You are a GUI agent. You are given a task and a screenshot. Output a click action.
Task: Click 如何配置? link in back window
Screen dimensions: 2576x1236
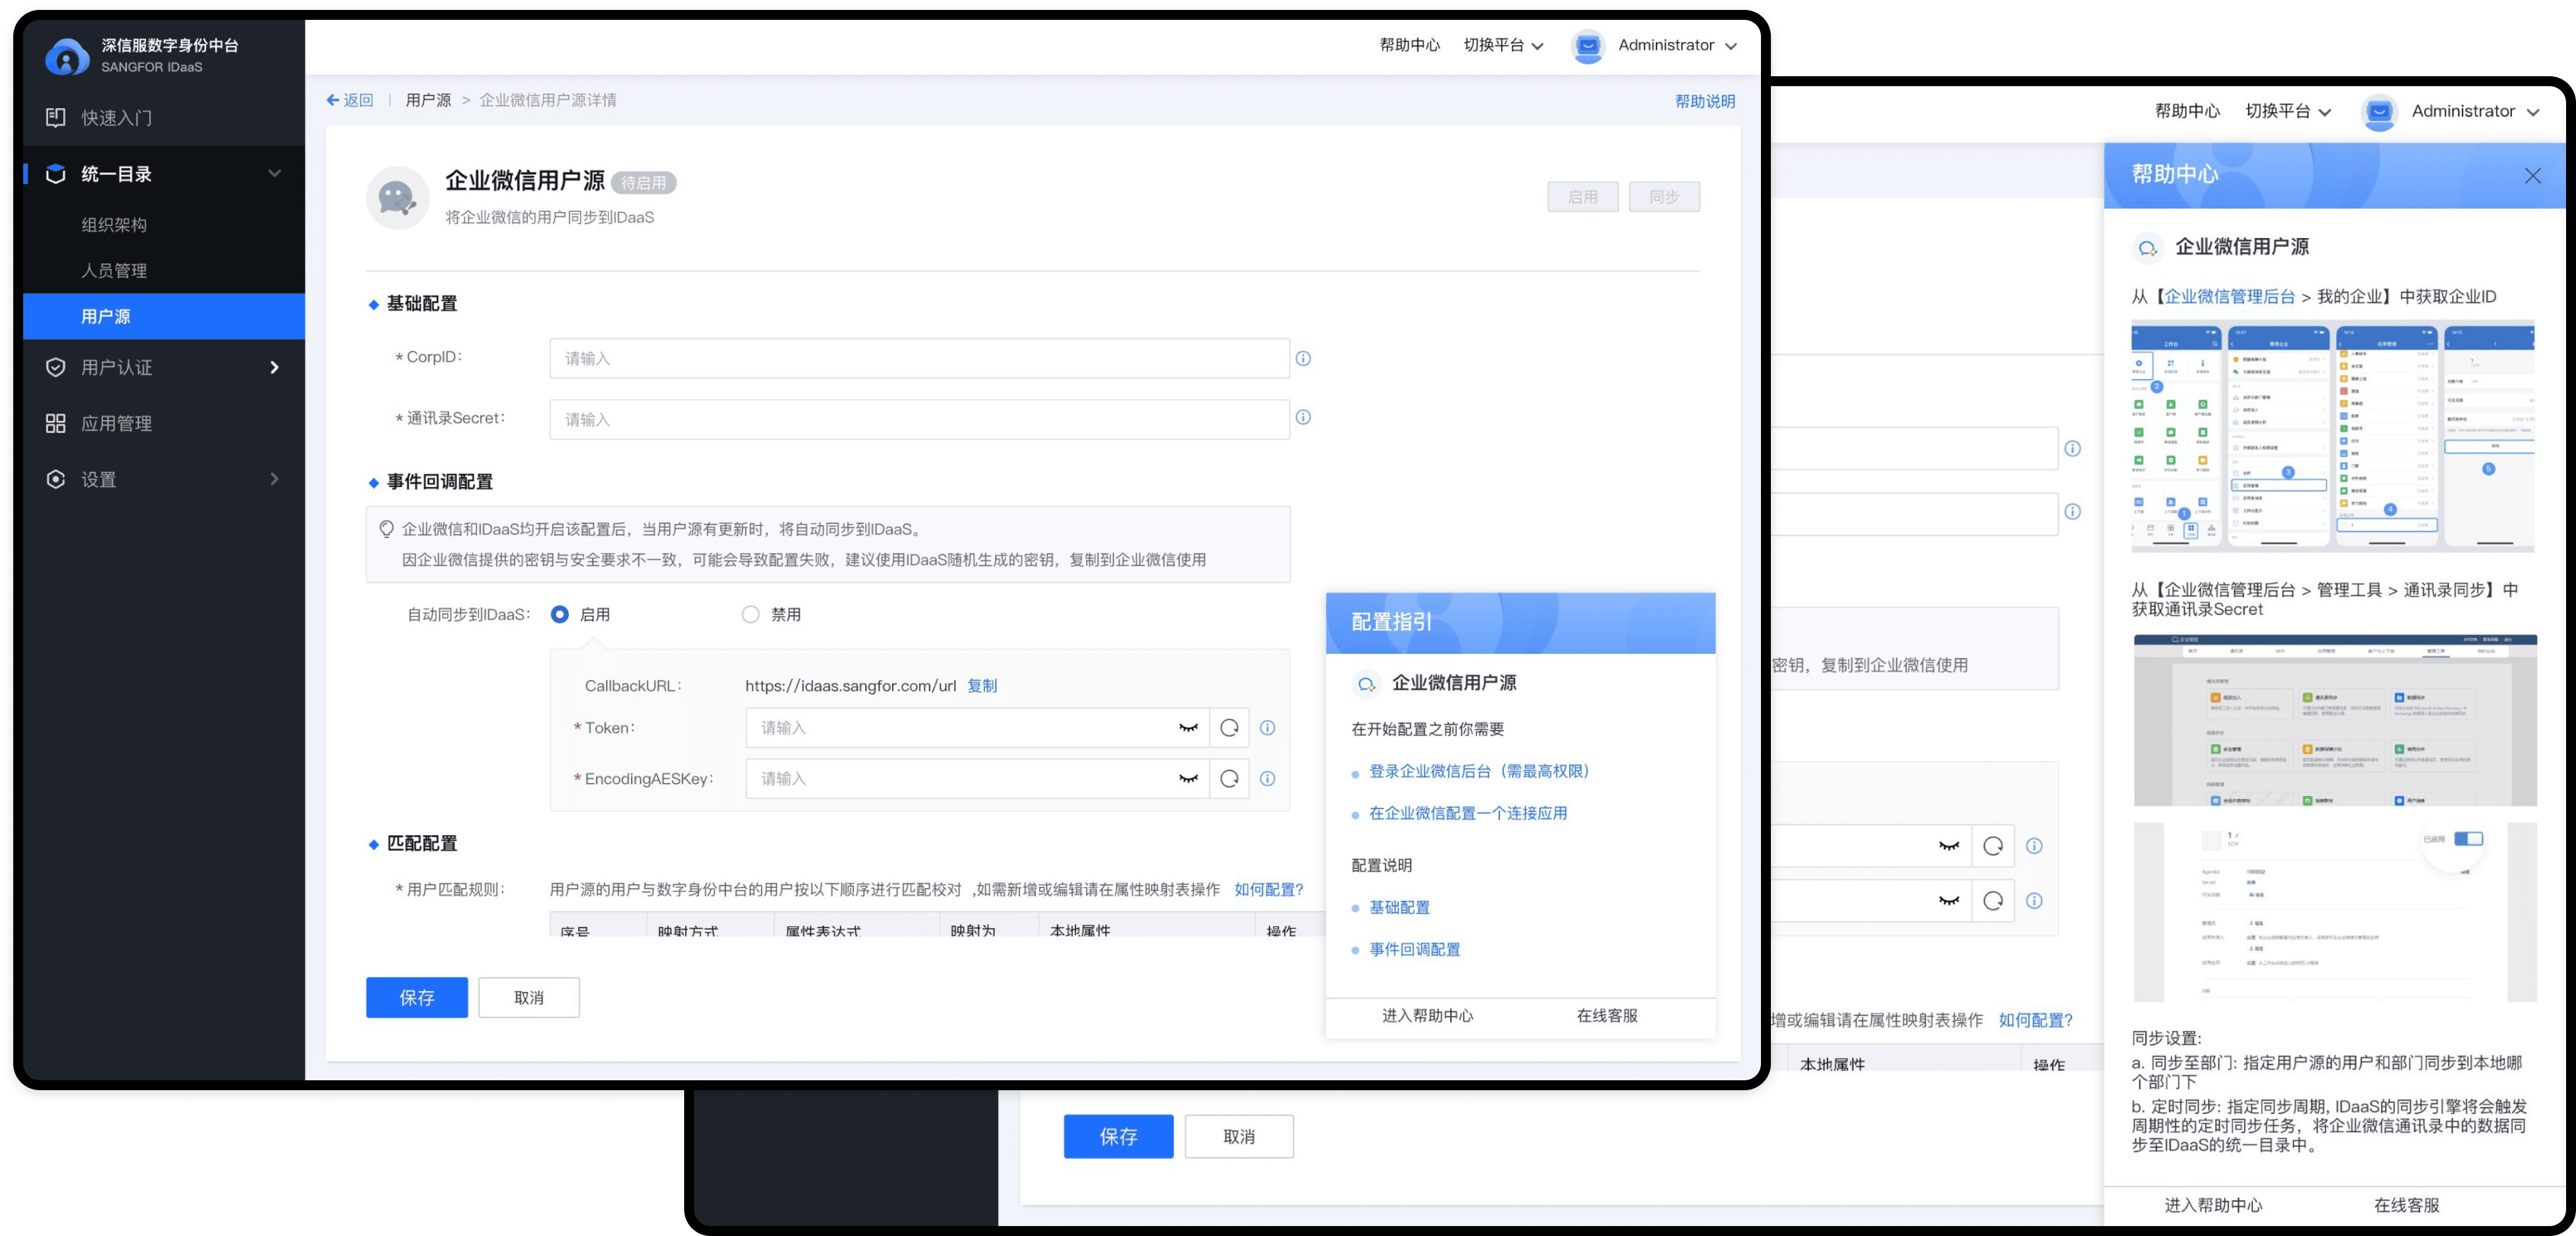tap(2035, 1020)
